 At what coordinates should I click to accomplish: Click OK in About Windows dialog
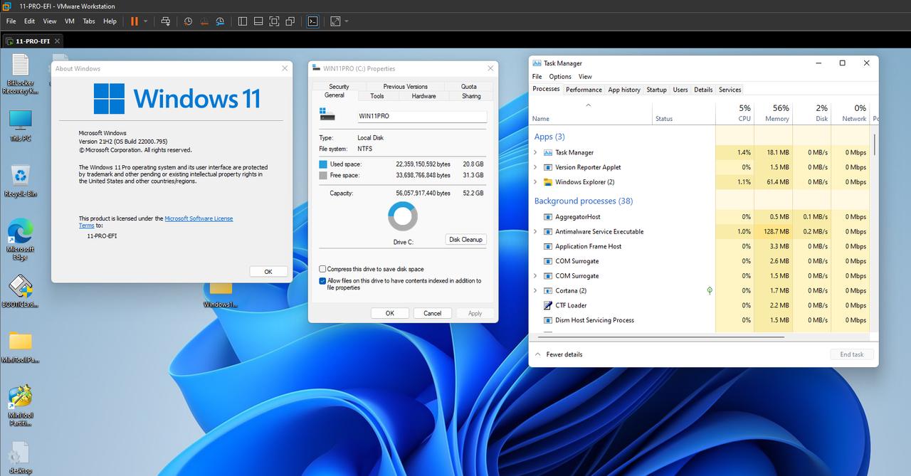(268, 271)
